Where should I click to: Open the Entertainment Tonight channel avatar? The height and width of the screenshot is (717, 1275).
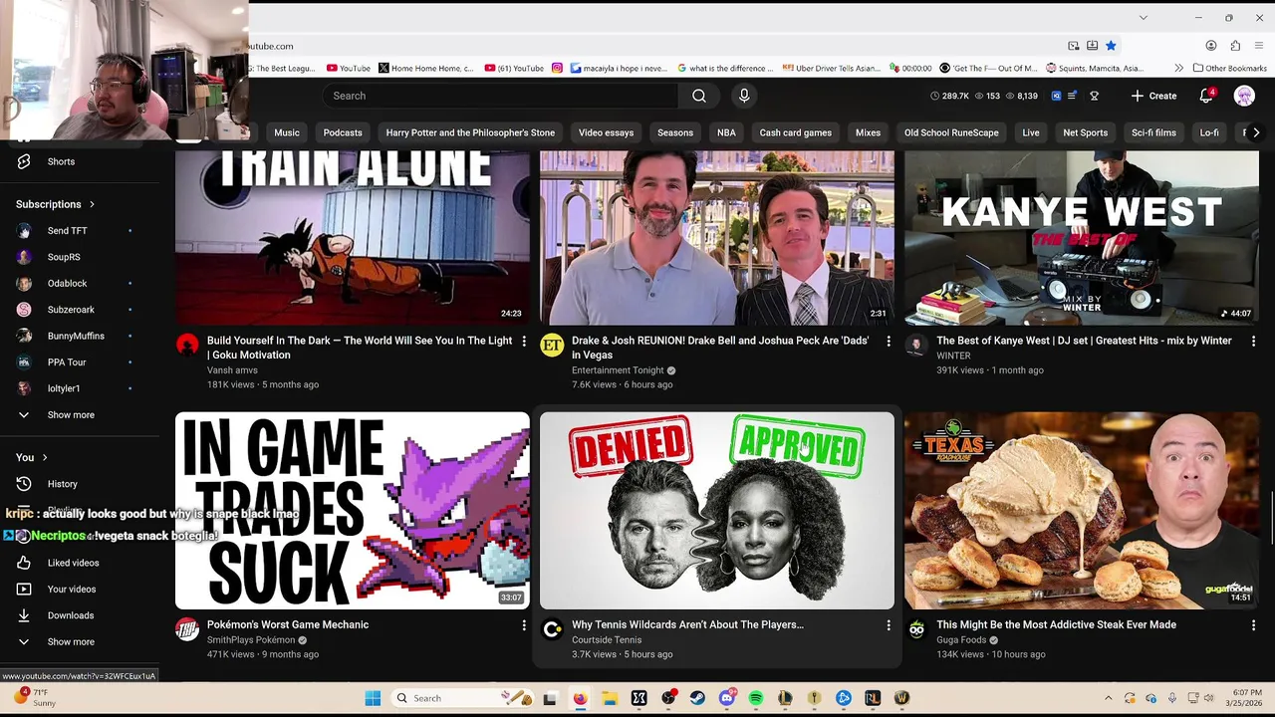pos(552,346)
